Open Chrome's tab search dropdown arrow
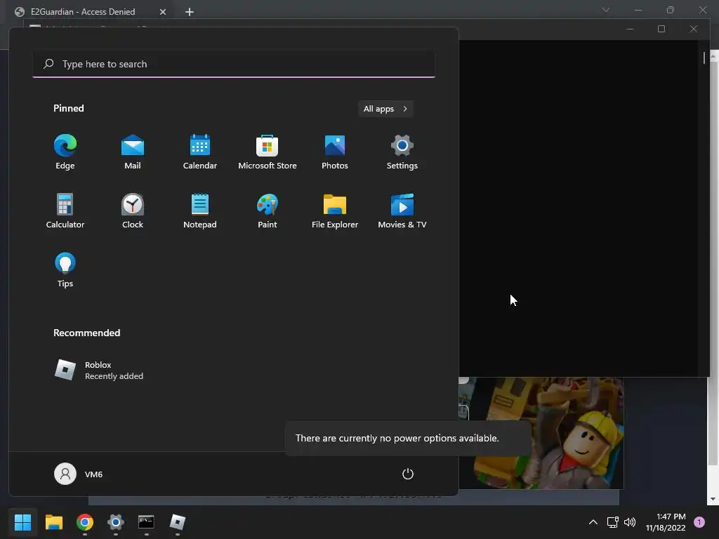Screen dimensions: 719x539 [606, 10]
